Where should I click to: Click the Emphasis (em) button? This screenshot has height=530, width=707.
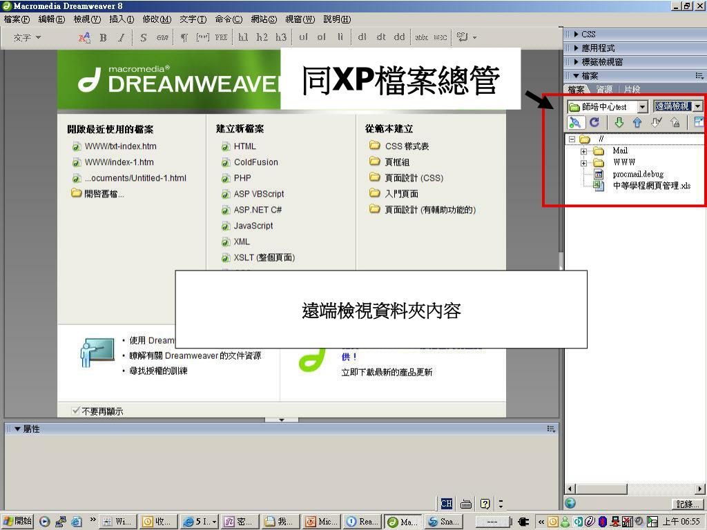[x=162, y=37]
